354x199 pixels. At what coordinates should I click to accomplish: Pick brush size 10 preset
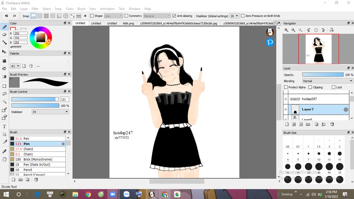(319, 154)
